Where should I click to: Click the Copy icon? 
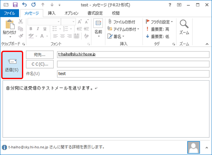(20, 29)
